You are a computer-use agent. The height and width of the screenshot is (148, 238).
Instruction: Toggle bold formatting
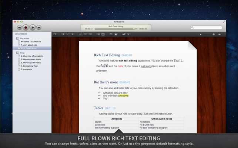tap(63, 35)
